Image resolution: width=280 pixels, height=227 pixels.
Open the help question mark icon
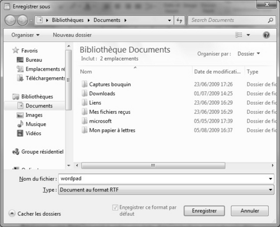(266, 35)
